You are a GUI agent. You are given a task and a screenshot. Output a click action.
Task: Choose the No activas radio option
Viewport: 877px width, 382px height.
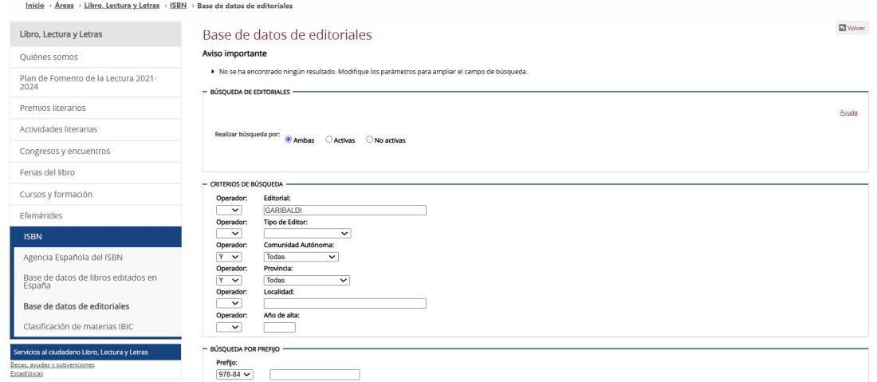369,140
